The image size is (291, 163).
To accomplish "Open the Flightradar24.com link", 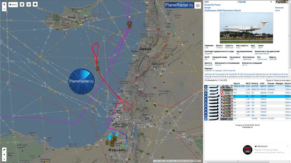I will pos(262,74).
